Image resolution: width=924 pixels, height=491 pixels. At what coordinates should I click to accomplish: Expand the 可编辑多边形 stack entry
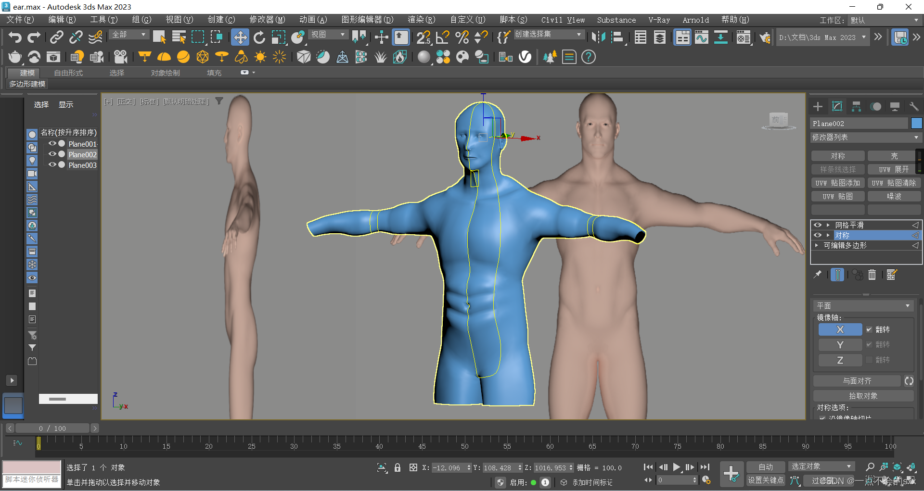[817, 245]
